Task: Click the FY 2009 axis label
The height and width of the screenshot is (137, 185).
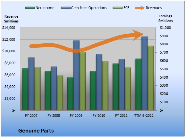Action: 76,116
